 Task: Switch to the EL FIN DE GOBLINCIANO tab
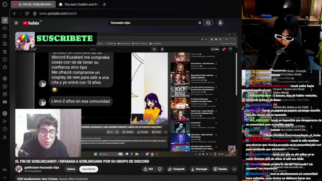click(33, 4)
